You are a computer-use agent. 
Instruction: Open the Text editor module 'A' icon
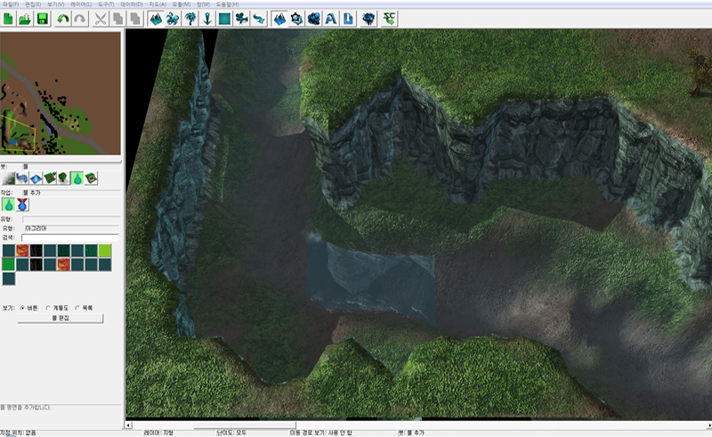click(331, 19)
